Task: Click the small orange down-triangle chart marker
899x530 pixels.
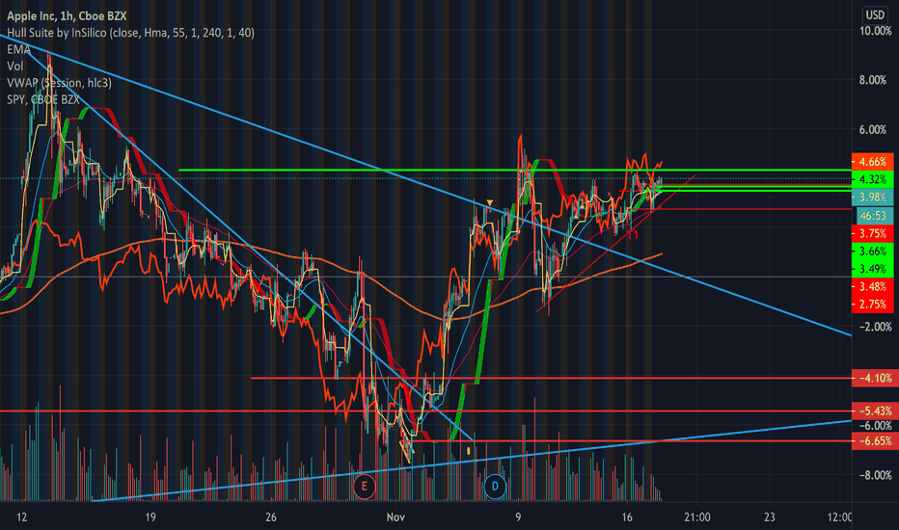Action: tap(490, 202)
